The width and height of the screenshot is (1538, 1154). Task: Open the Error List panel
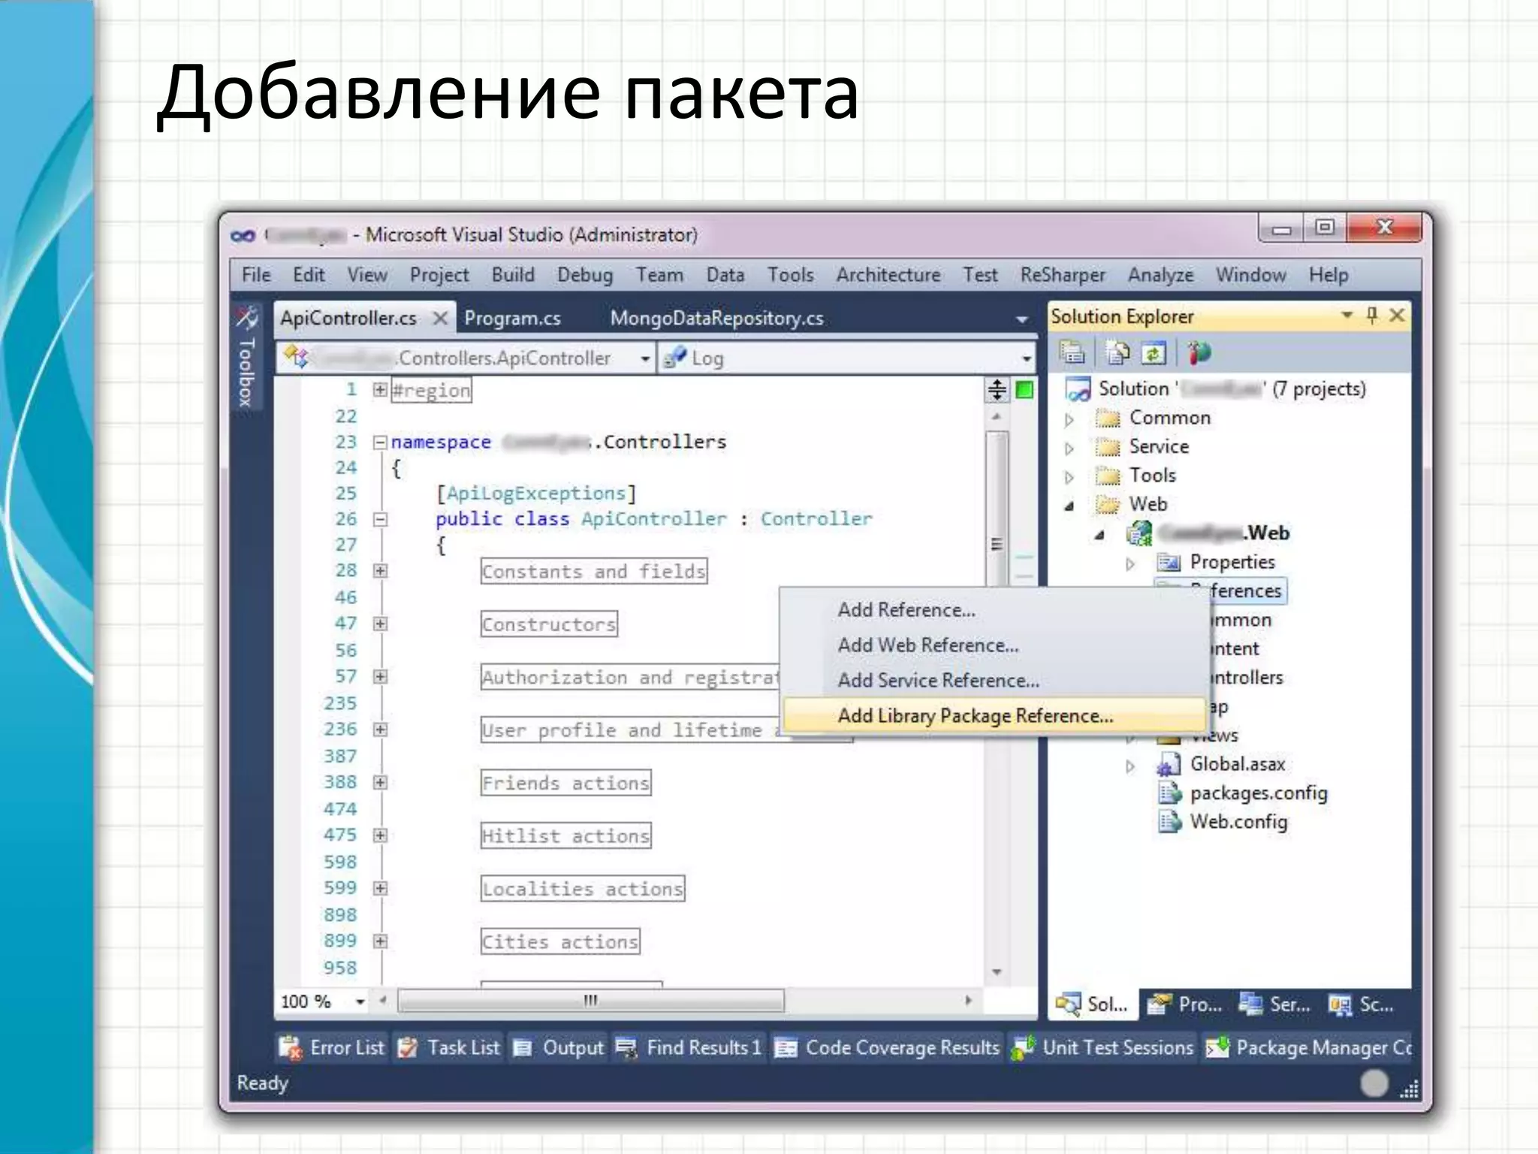pos(331,1047)
